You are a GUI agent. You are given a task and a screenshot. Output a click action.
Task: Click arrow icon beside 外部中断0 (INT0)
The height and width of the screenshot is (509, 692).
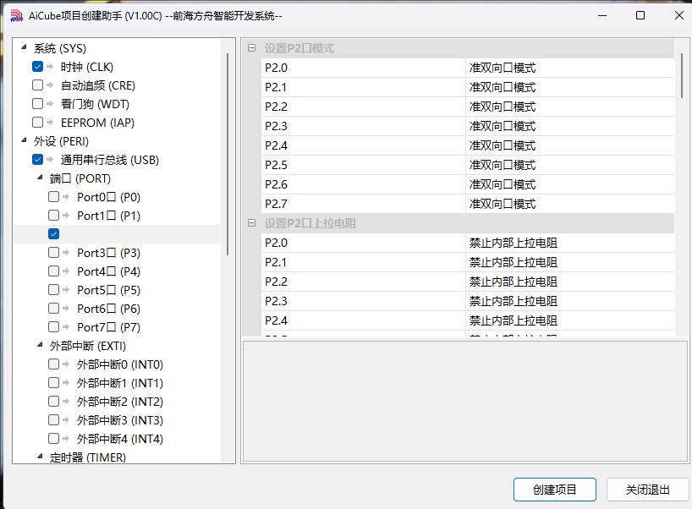pyautogui.click(x=66, y=364)
